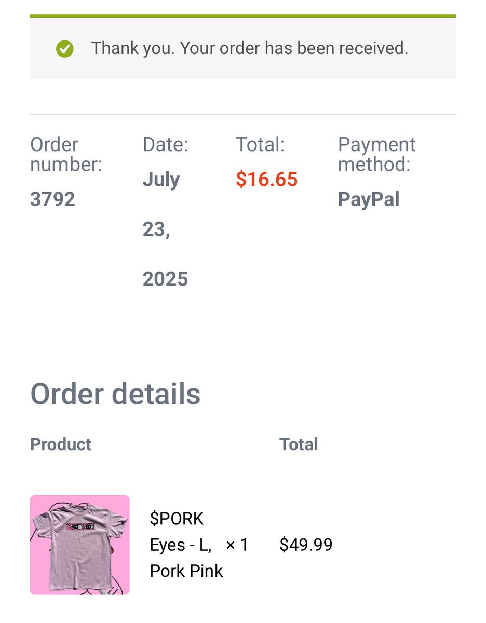This screenshot has width=486, height=623.
Task: Click the July order date text
Action: [161, 180]
